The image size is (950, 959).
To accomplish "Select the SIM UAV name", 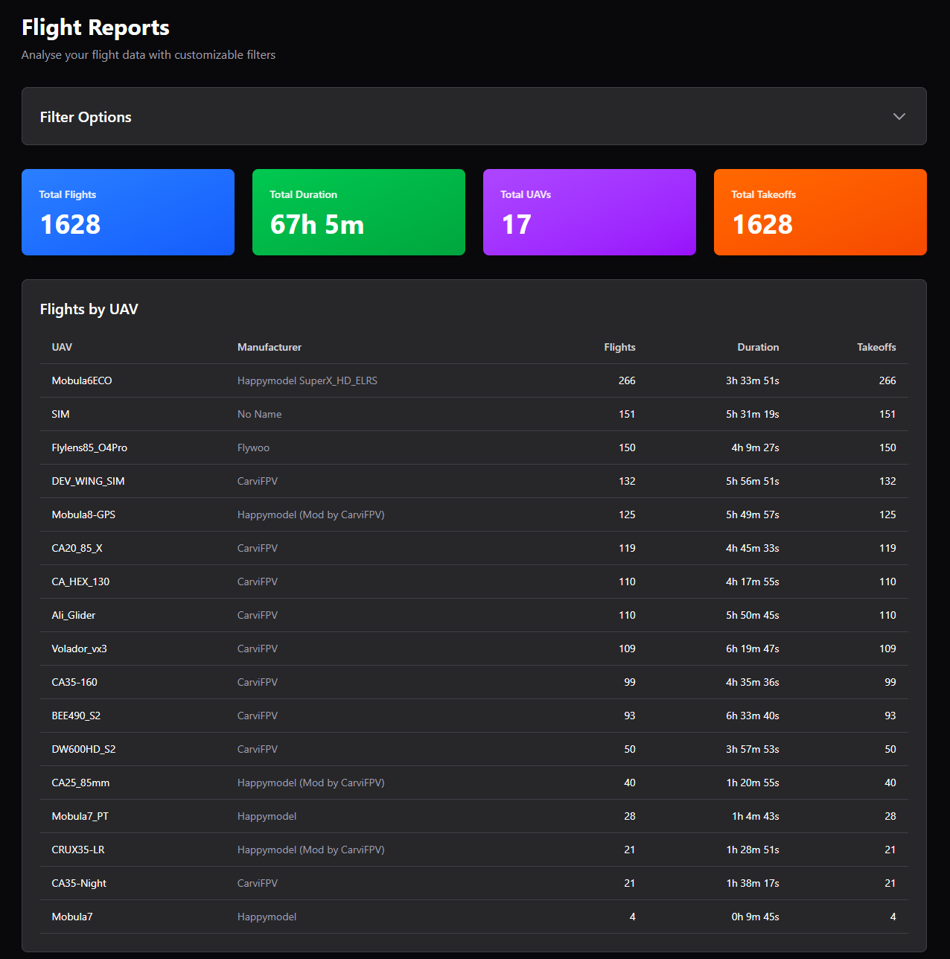I will 60,414.
